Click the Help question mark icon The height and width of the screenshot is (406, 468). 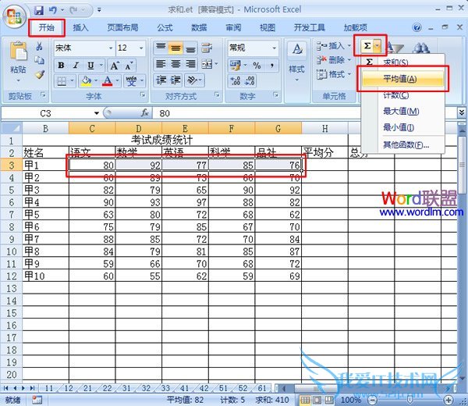tap(417, 27)
